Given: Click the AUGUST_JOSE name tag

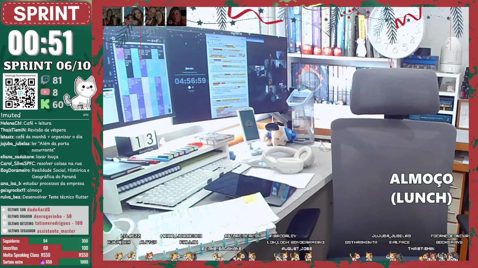Looking at the screenshot, I should [297, 249].
